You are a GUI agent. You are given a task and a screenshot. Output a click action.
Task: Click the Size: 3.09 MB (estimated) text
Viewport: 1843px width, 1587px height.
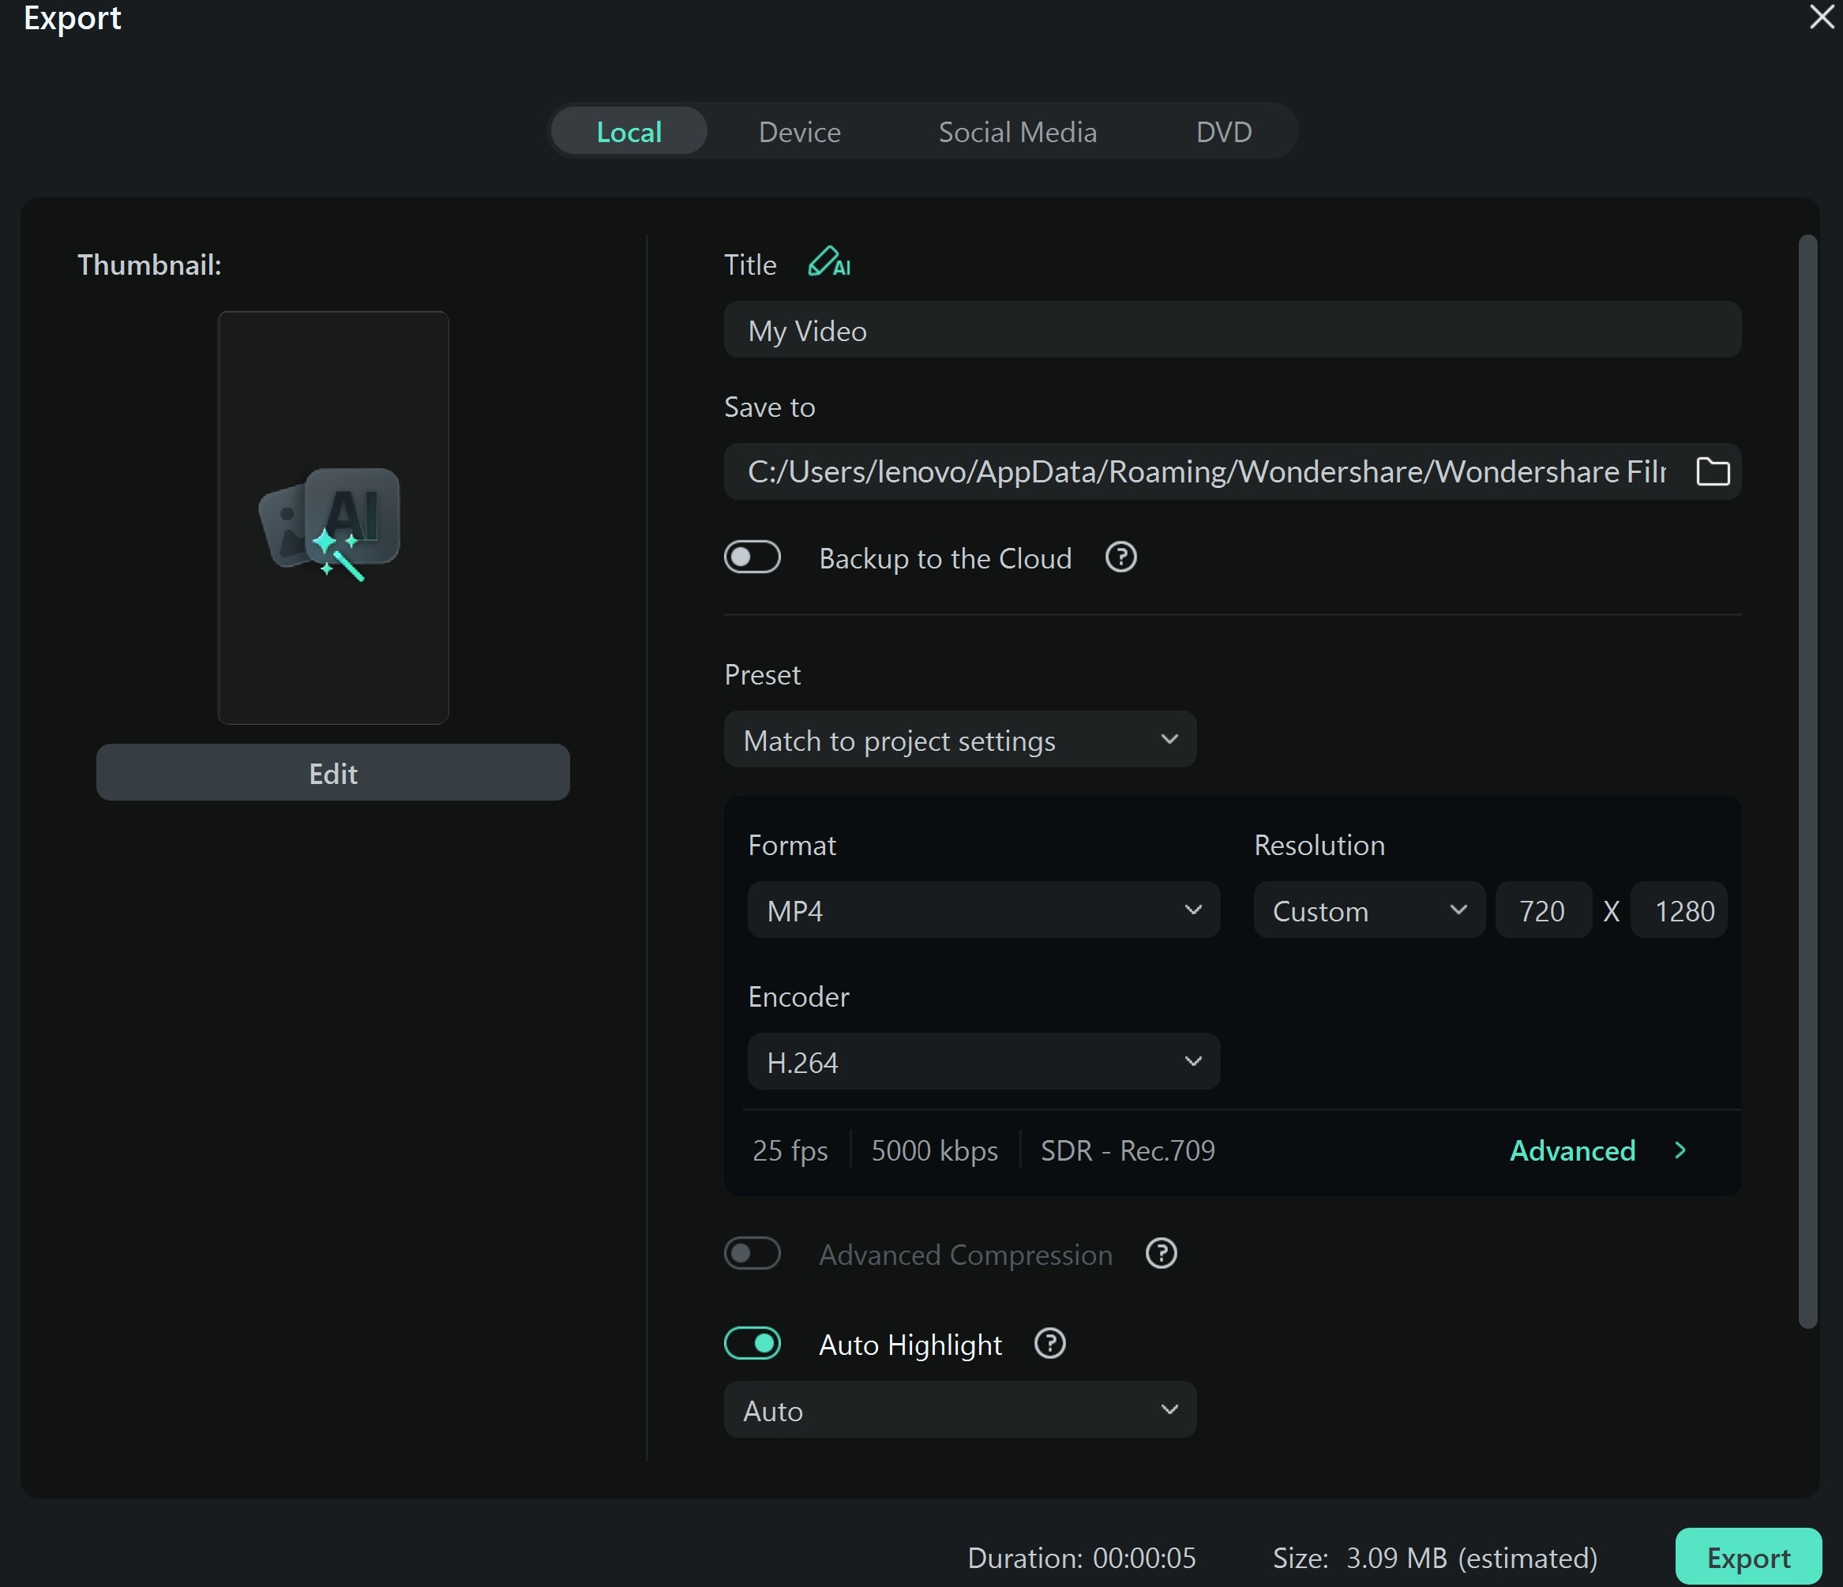[x=1435, y=1558]
